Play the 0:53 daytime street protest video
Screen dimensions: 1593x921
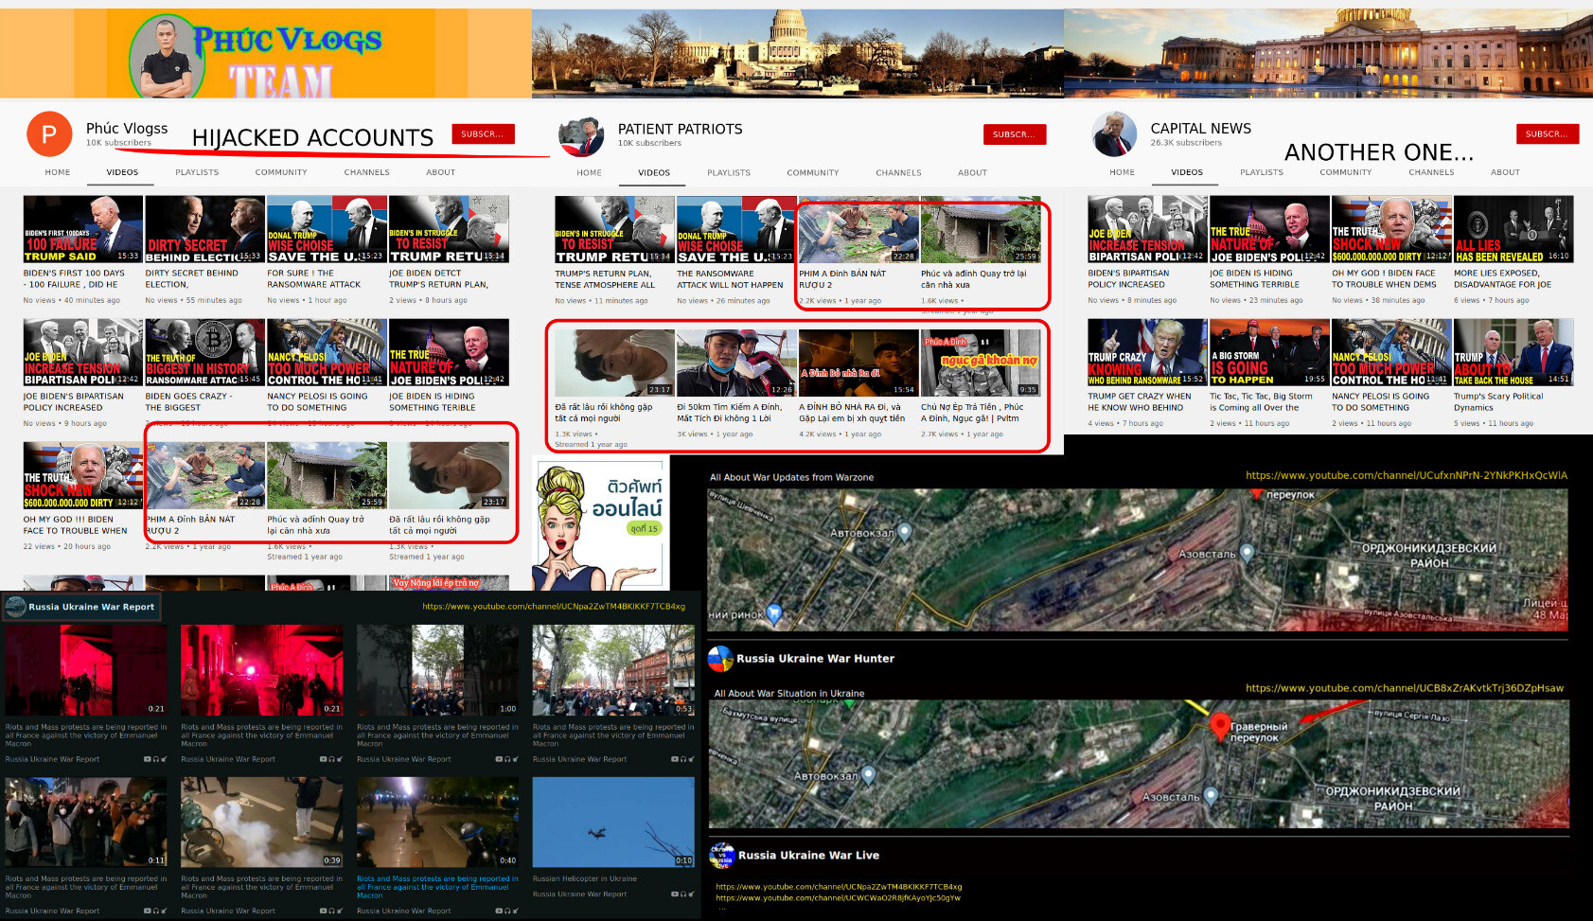point(613,669)
